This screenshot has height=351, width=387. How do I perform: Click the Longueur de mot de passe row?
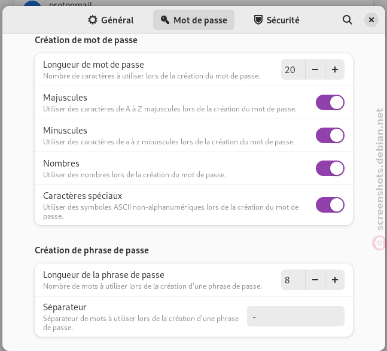pyautogui.click(x=194, y=69)
